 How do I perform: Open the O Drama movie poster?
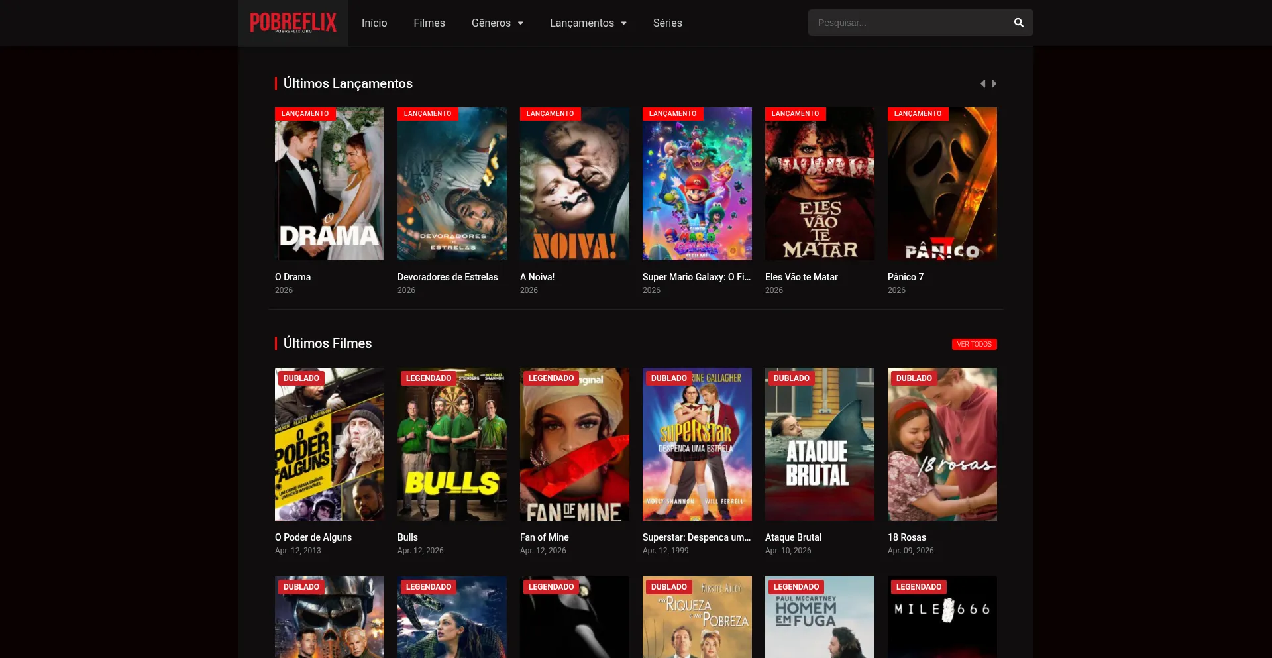click(x=329, y=184)
